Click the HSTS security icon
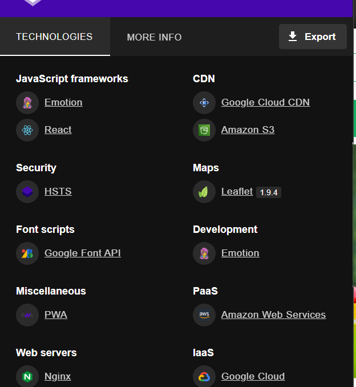 click(27, 192)
